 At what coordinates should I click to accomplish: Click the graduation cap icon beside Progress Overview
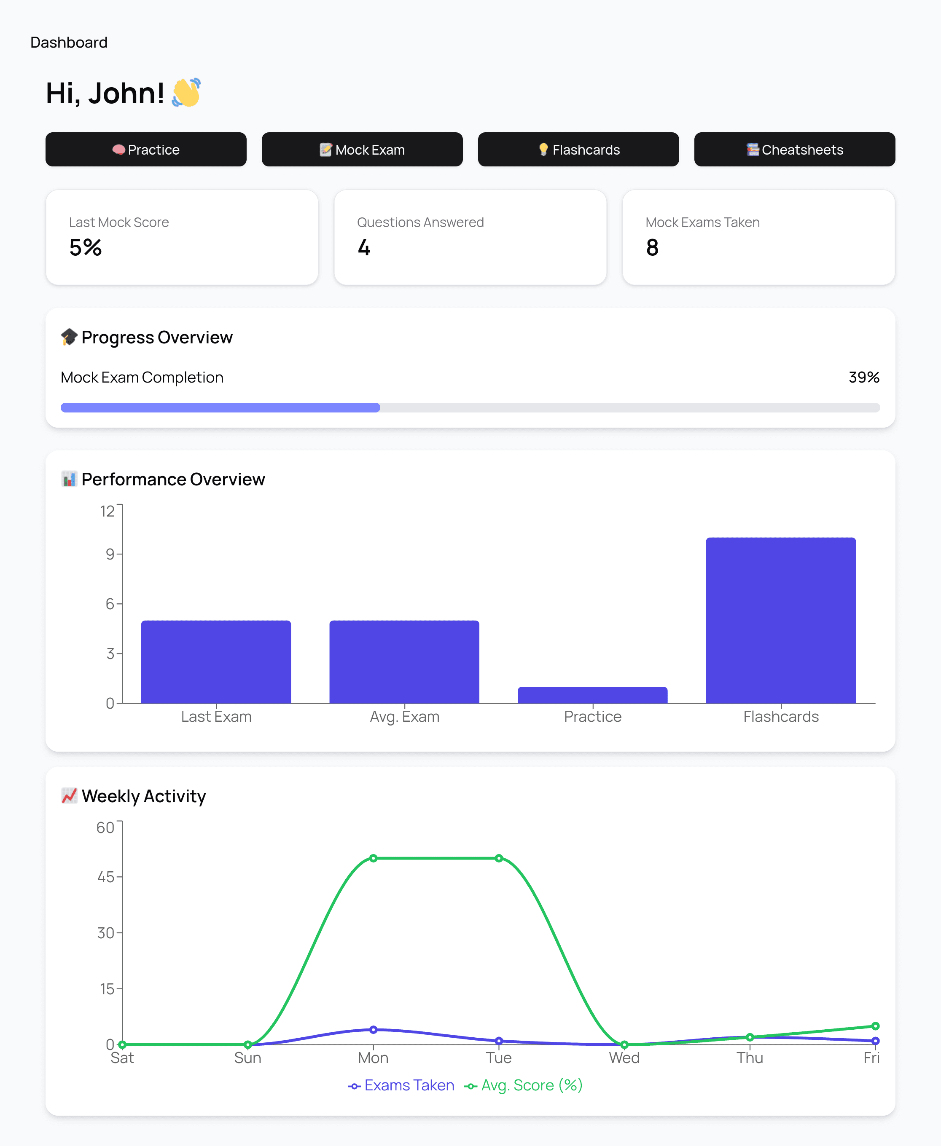68,337
